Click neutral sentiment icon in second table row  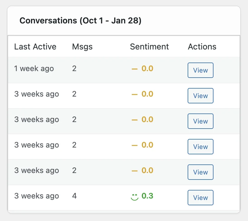point(135,94)
